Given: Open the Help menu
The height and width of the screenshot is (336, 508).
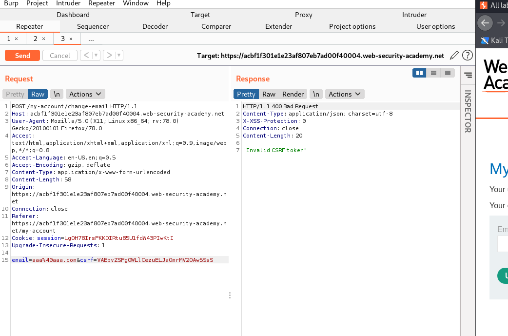Looking at the screenshot, I should click(163, 3).
